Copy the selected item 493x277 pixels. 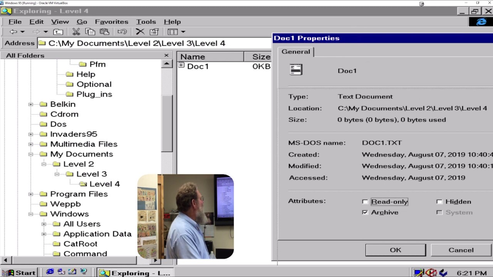pyautogui.click(x=90, y=32)
